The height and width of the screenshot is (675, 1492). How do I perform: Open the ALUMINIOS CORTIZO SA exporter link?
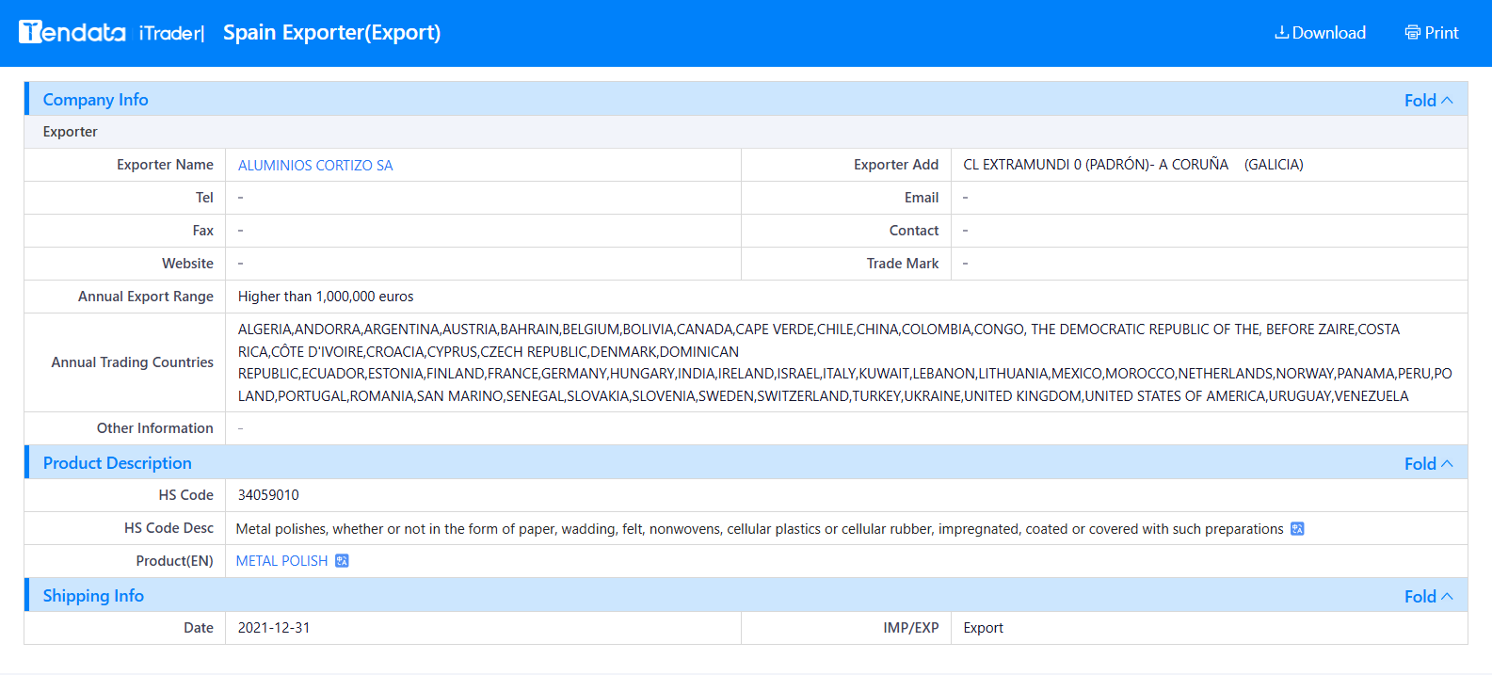click(x=315, y=166)
